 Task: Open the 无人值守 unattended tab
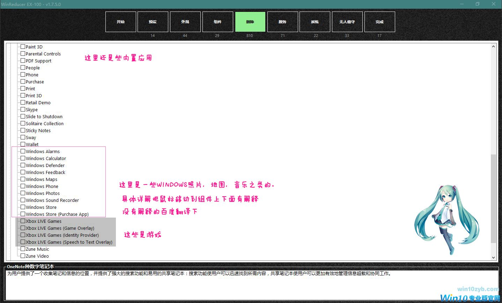[347, 22]
